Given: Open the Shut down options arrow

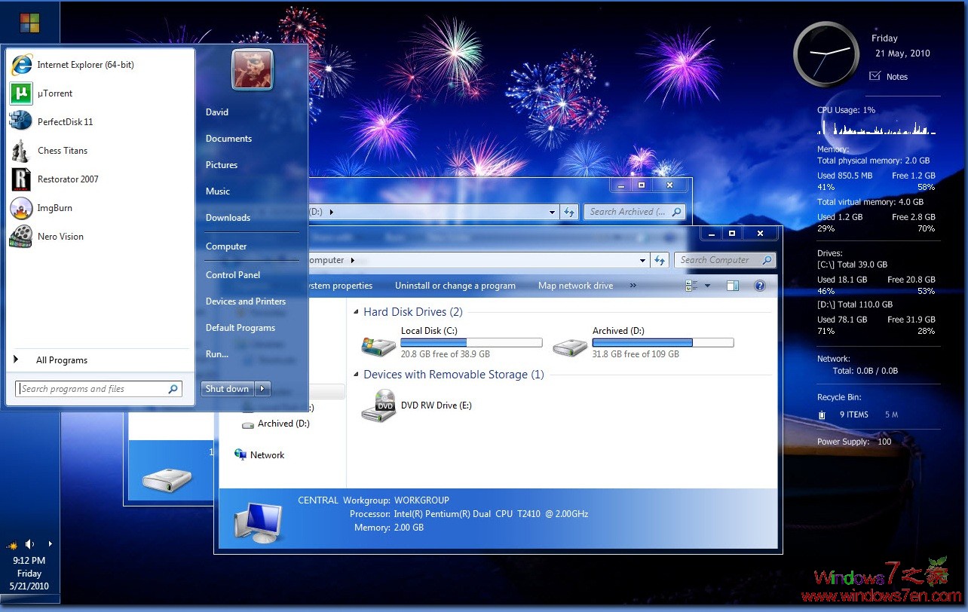Looking at the screenshot, I should 262,388.
